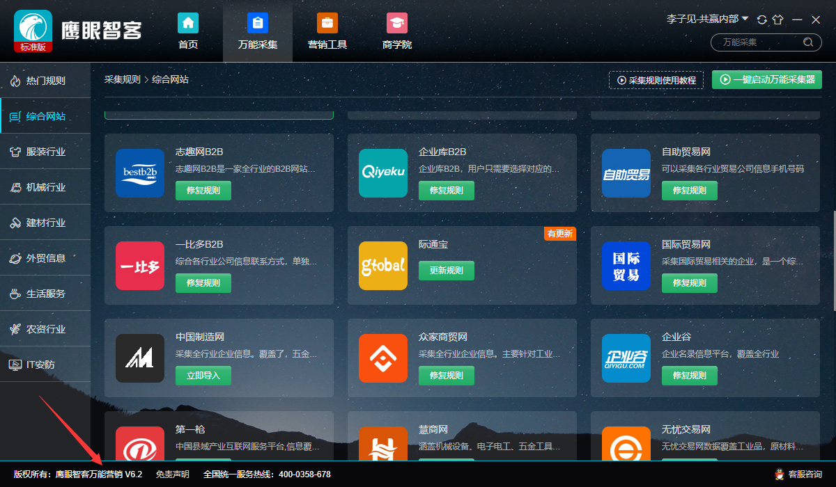This screenshot has width=836, height=487.
Task: Click 修复规则 under 一比多B2B
Action: point(203,283)
